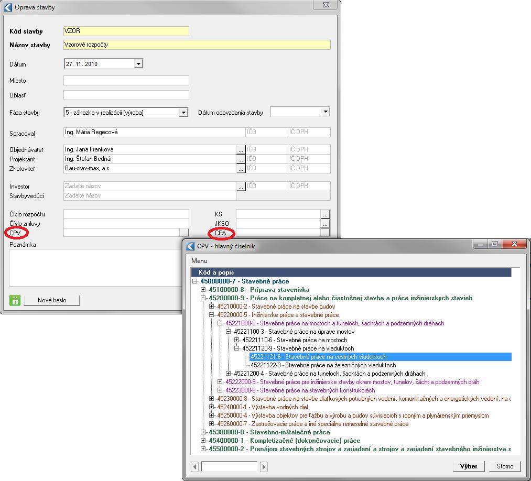
Task: Click the Nové heslo button
Action: click(x=52, y=300)
